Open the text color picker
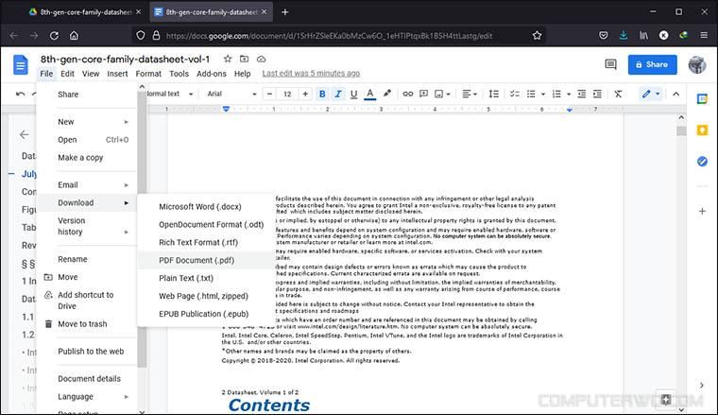The image size is (718, 415). [370, 94]
